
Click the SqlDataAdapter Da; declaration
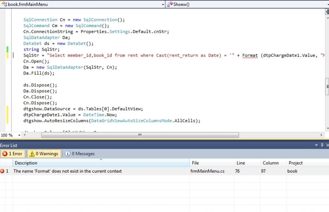(46, 37)
